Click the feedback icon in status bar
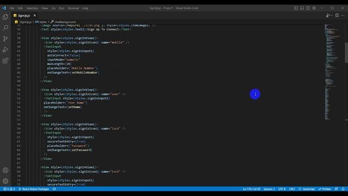 (337, 189)
